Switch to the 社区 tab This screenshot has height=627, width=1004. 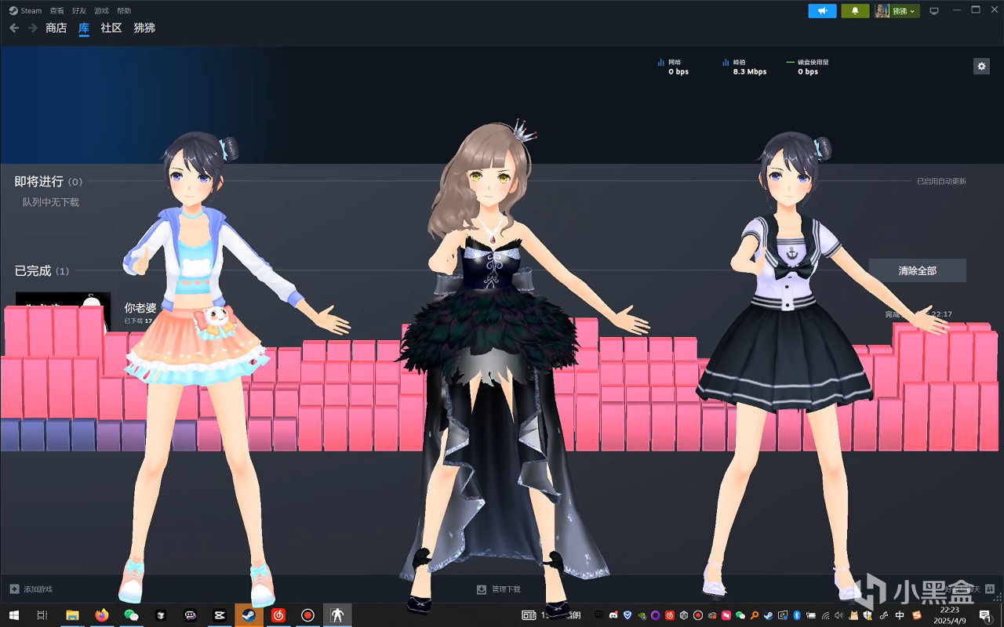pyautogui.click(x=111, y=28)
